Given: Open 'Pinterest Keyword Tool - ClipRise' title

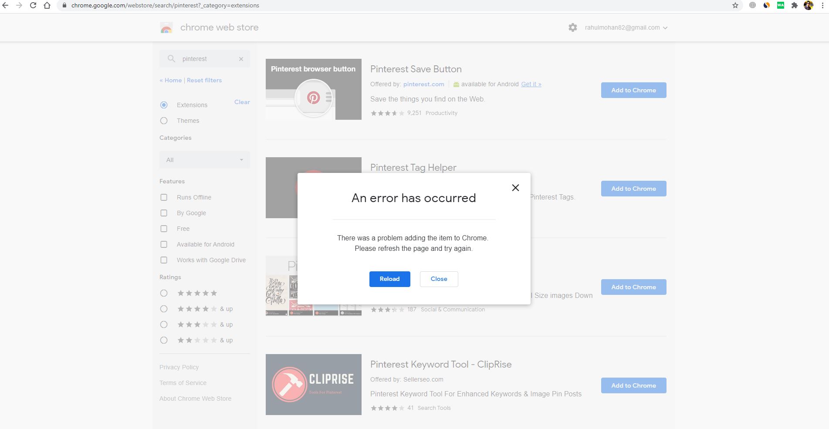Looking at the screenshot, I should pos(441,365).
